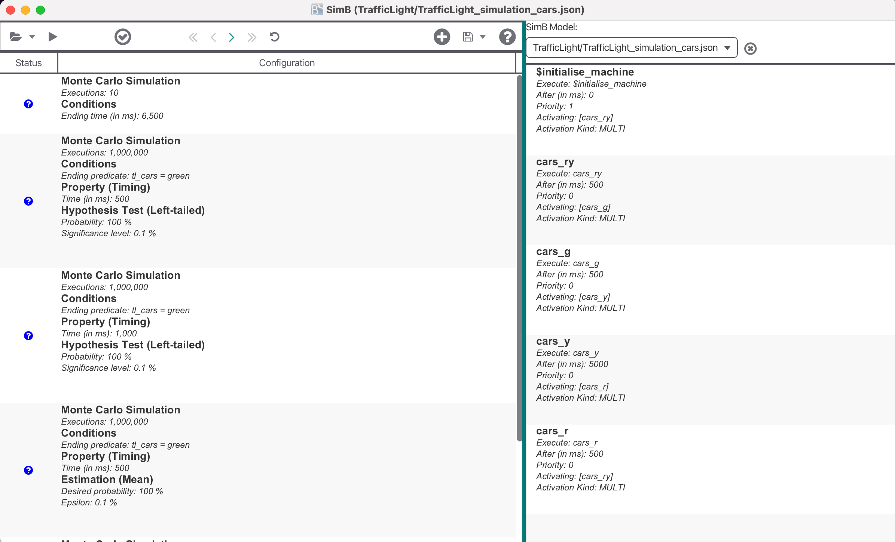The image size is (895, 542).
Task: Remove model with circled X button
Action: 750,48
